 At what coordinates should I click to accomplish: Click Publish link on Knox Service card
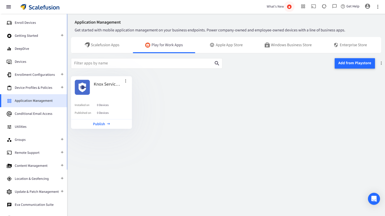click(101, 124)
